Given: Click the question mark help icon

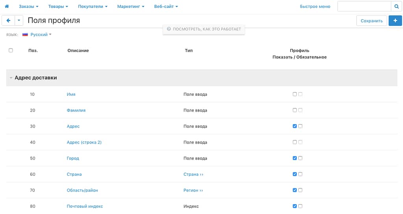Looking at the screenshot, I should pyautogui.click(x=169, y=29).
